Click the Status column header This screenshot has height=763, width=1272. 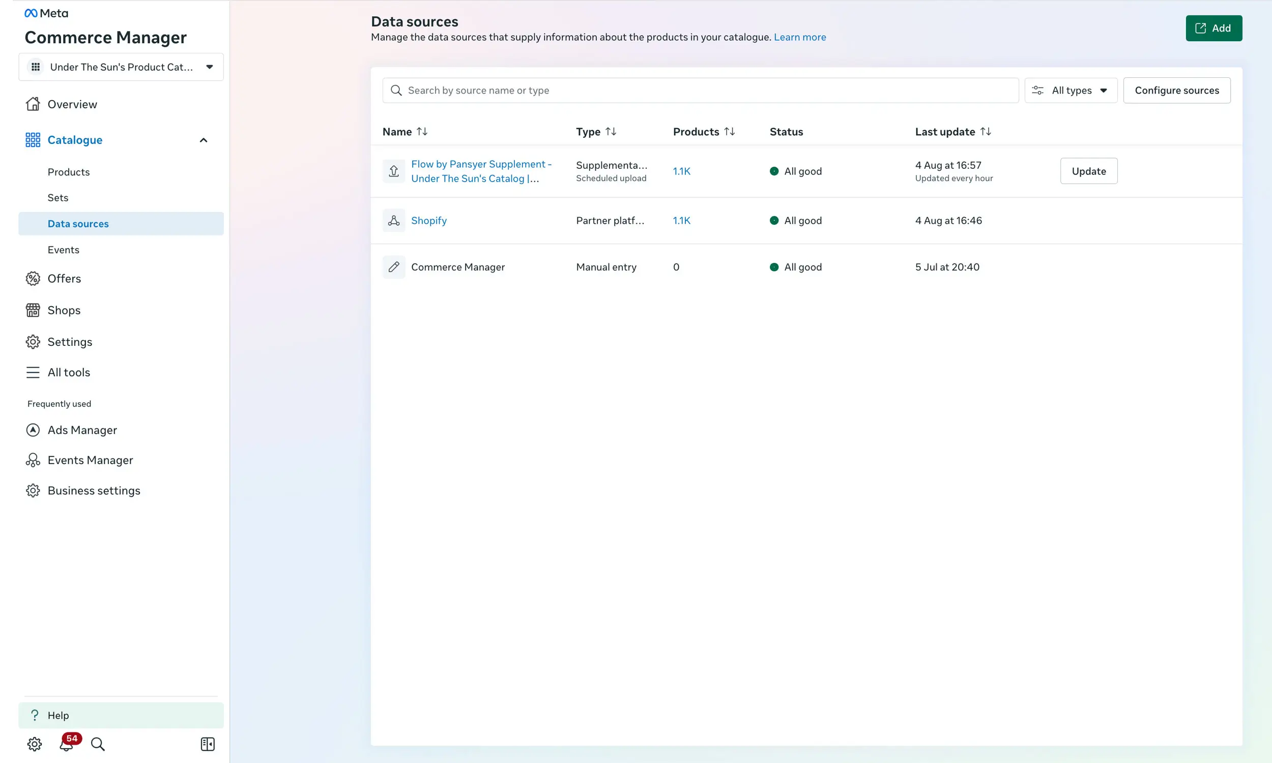pyautogui.click(x=786, y=132)
